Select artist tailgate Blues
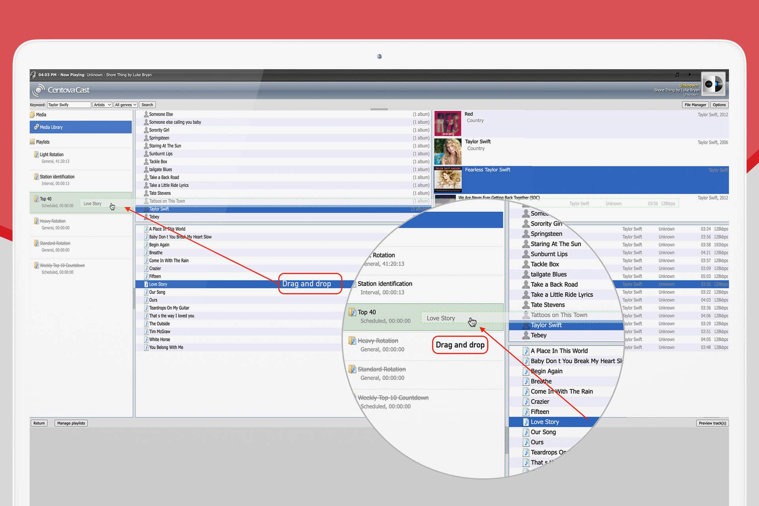759x506 pixels. tap(160, 170)
